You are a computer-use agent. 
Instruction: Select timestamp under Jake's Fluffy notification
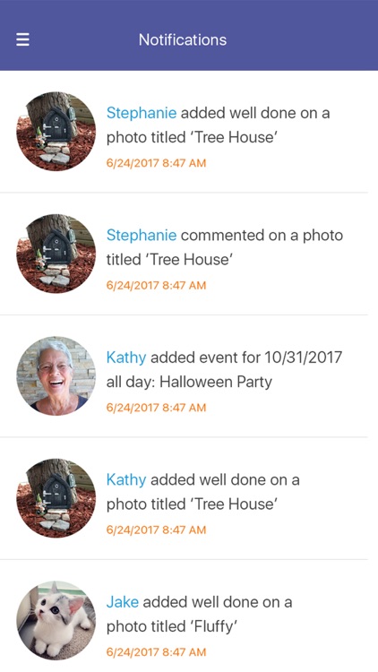coord(156,652)
